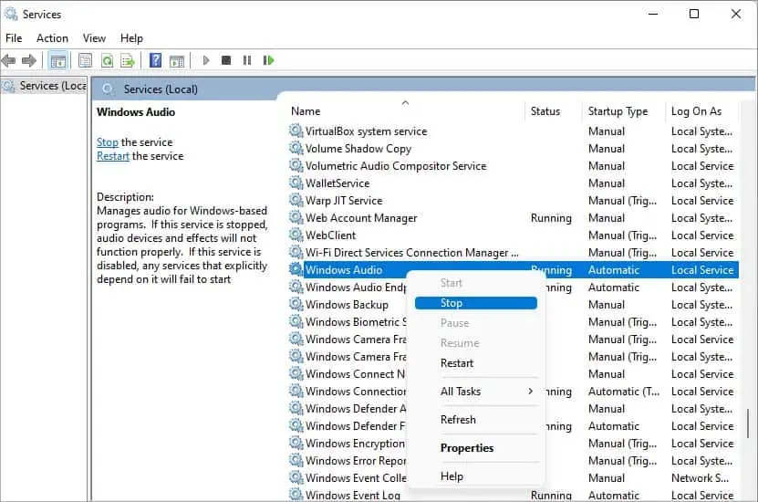758x502 pixels.
Task: Click the Start Service play icon
Action: pos(206,60)
